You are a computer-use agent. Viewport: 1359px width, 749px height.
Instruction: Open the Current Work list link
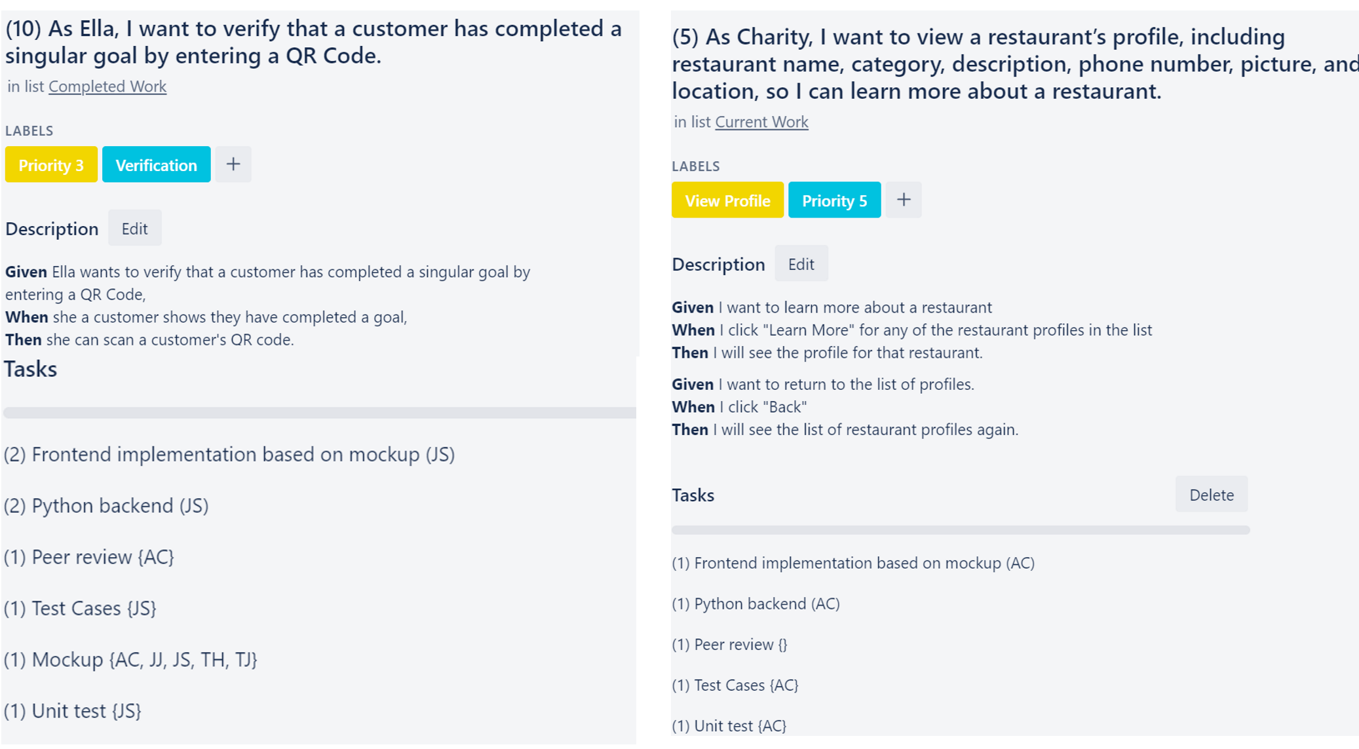coord(761,122)
